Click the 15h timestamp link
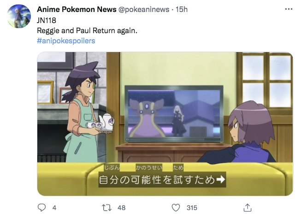Screen dimensions: 301x217 (182, 9)
